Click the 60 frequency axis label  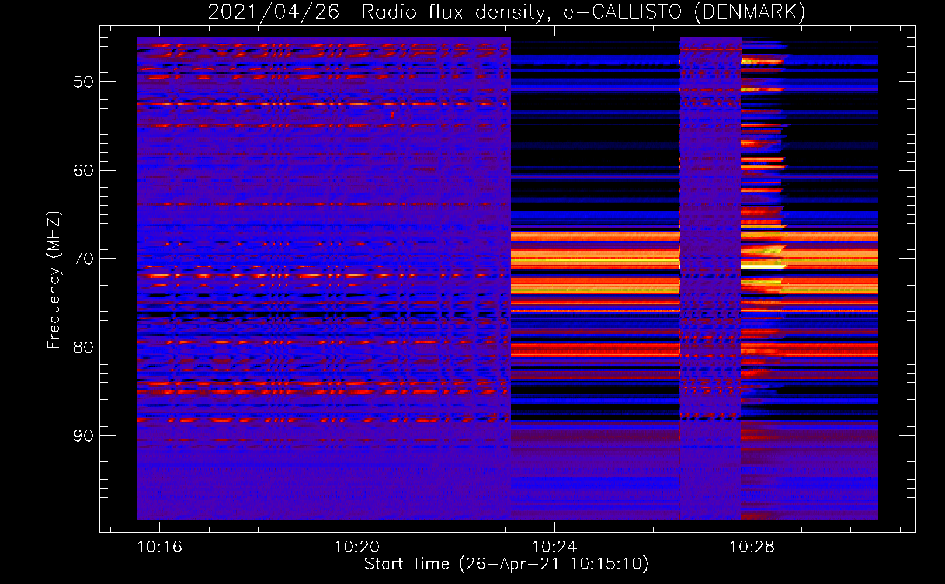84,171
